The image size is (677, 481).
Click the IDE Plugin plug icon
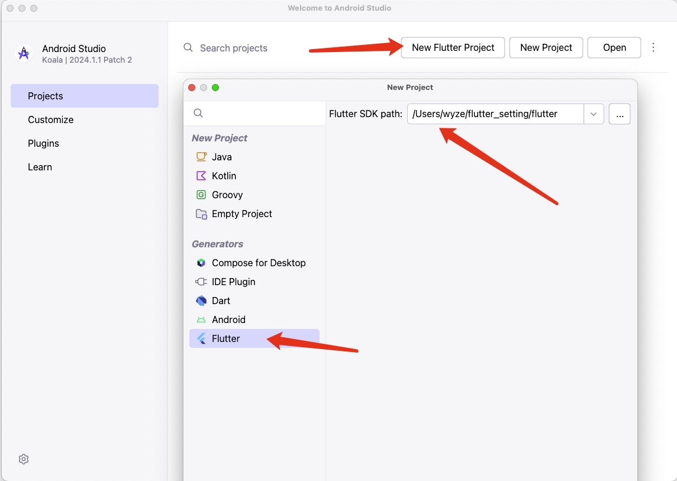tap(201, 282)
